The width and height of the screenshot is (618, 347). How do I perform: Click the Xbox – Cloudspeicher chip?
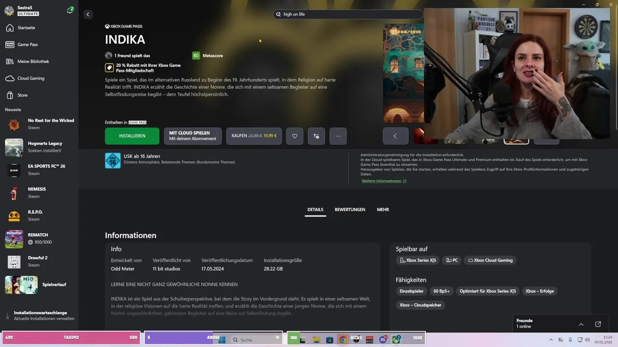[x=421, y=305]
